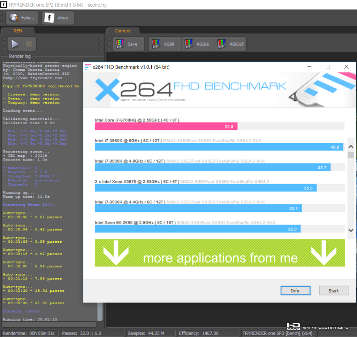The height and width of the screenshot is (337, 357).
Task: Click the render log vertical scrollbar
Action: [100, 312]
